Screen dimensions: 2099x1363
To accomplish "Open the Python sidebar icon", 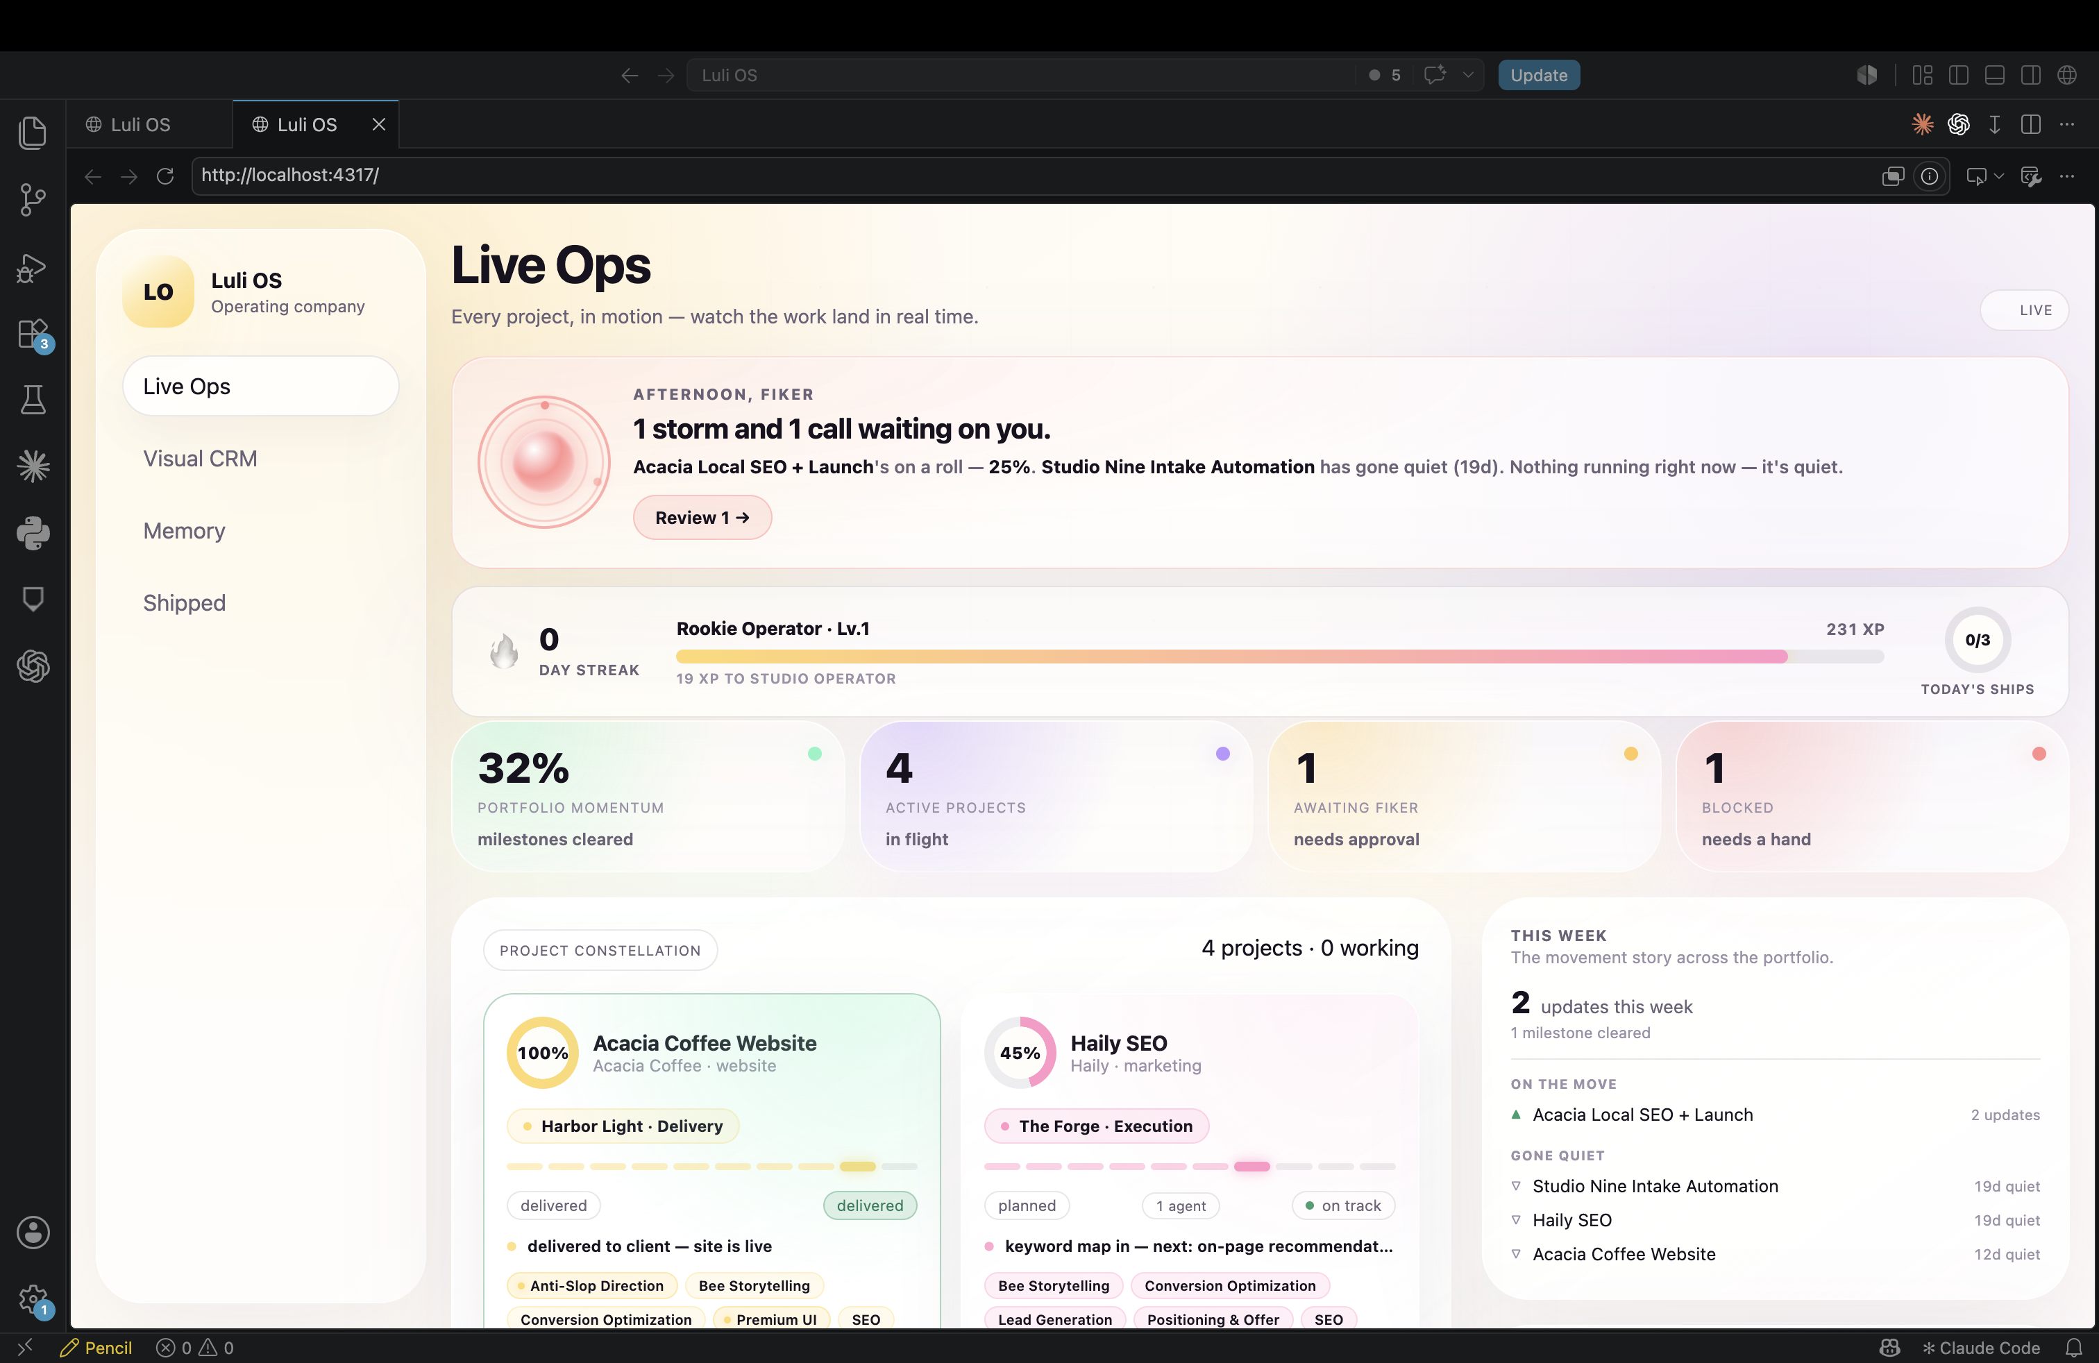I will point(33,534).
